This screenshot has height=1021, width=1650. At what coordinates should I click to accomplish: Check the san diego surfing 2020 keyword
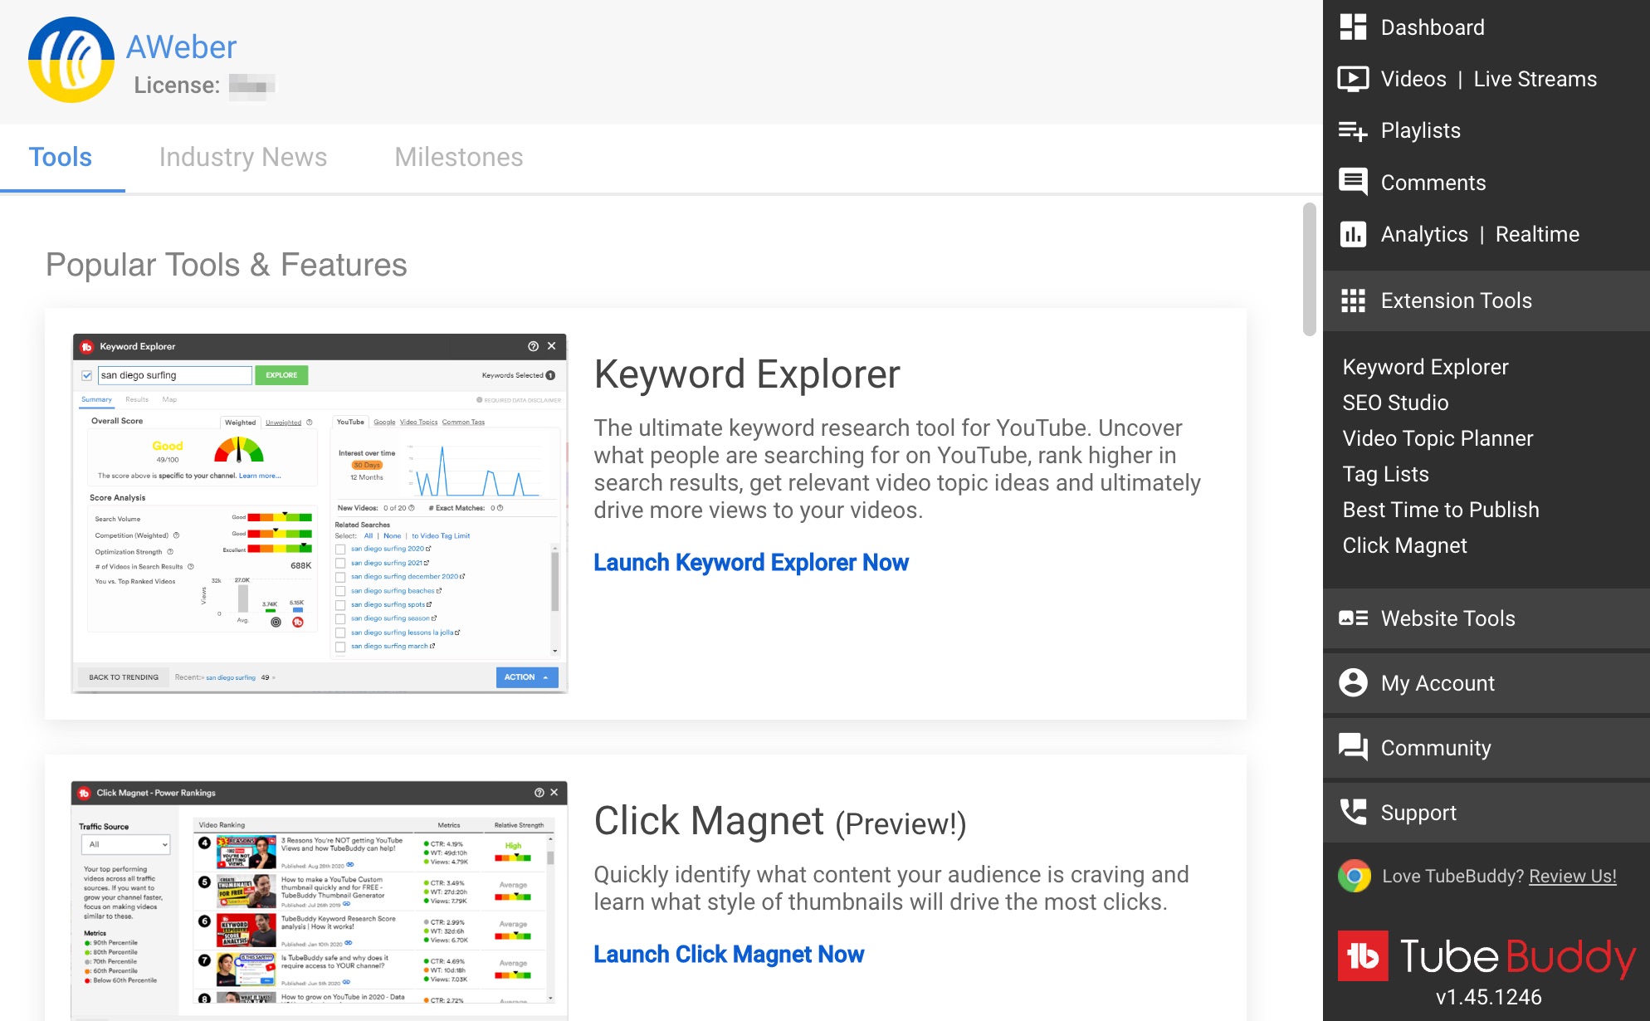340,549
